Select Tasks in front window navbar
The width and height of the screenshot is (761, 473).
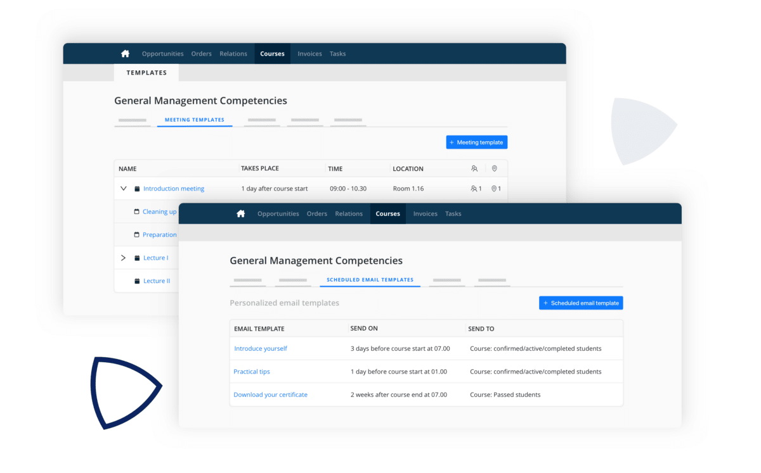(453, 214)
